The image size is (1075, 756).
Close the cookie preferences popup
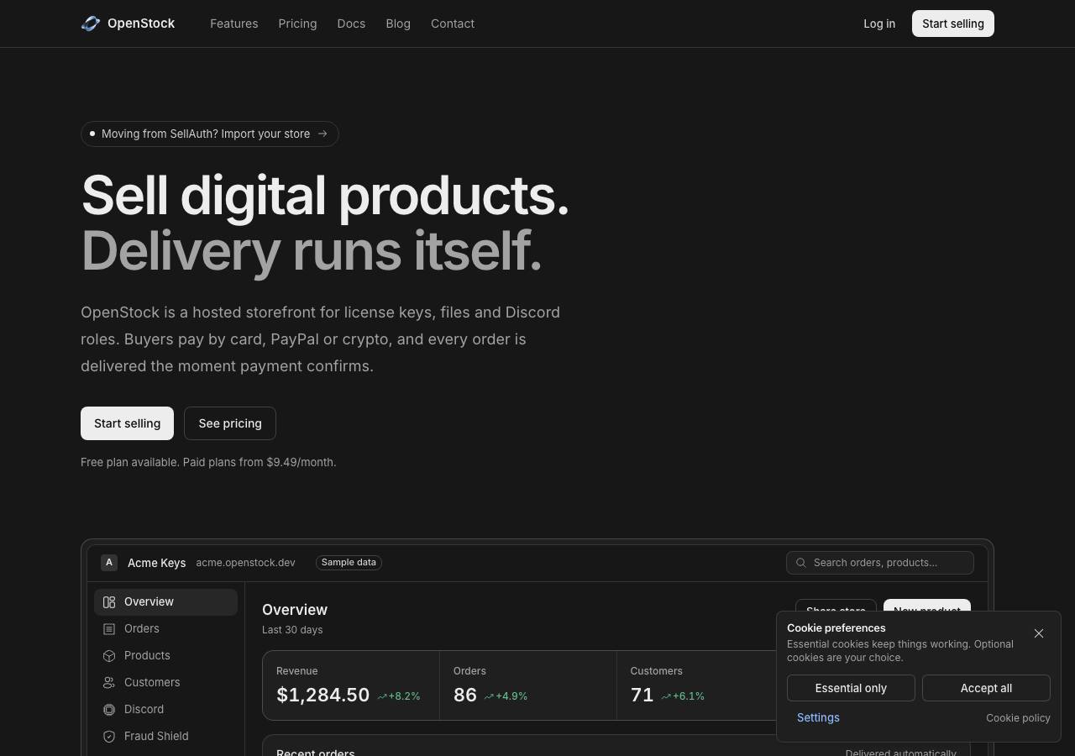coord(1039,633)
